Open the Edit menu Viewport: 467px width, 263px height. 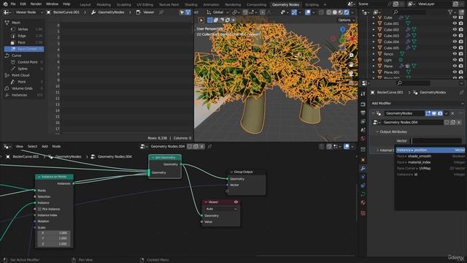23,4
